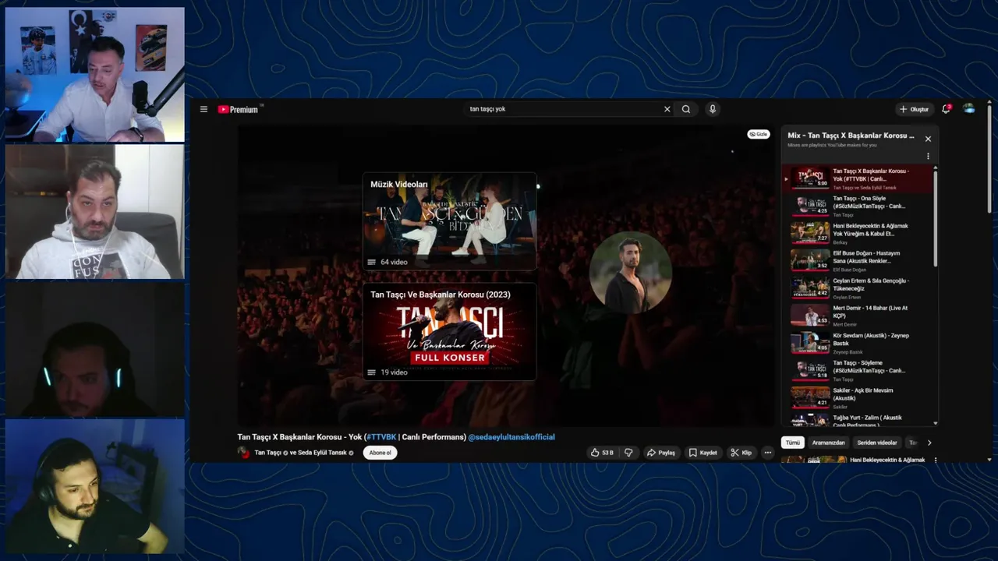Play Tan Taşçı - Ona Söyle from the mix

[858, 206]
